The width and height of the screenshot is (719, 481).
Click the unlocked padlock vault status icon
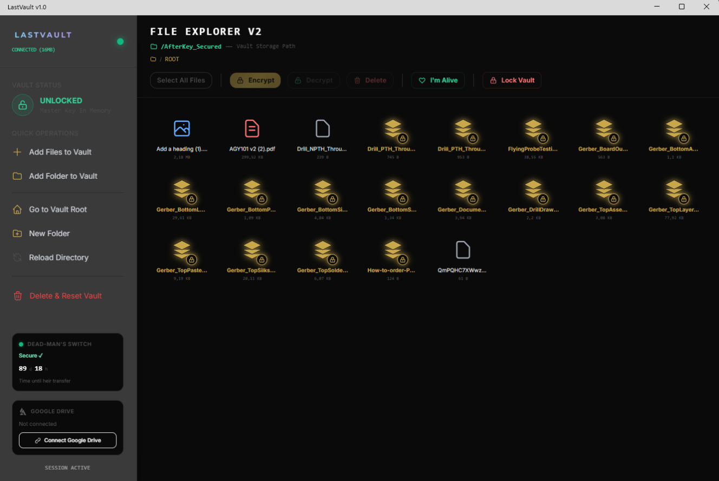pyautogui.click(x=23, y=105)
